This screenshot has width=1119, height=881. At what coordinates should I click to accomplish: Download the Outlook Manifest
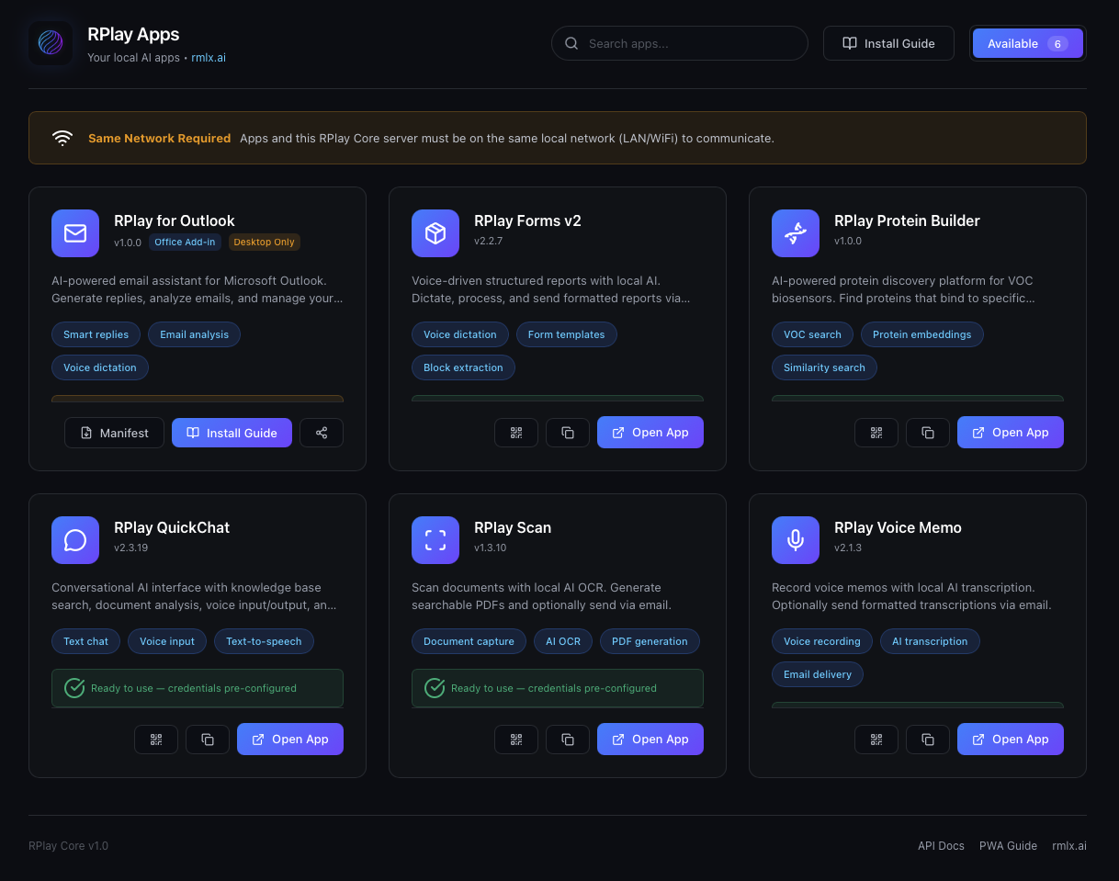coord(114,433)
